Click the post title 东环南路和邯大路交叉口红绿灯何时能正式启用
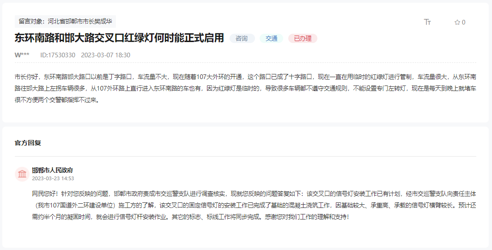The image size is (492, 250). [x=119, y=37]
